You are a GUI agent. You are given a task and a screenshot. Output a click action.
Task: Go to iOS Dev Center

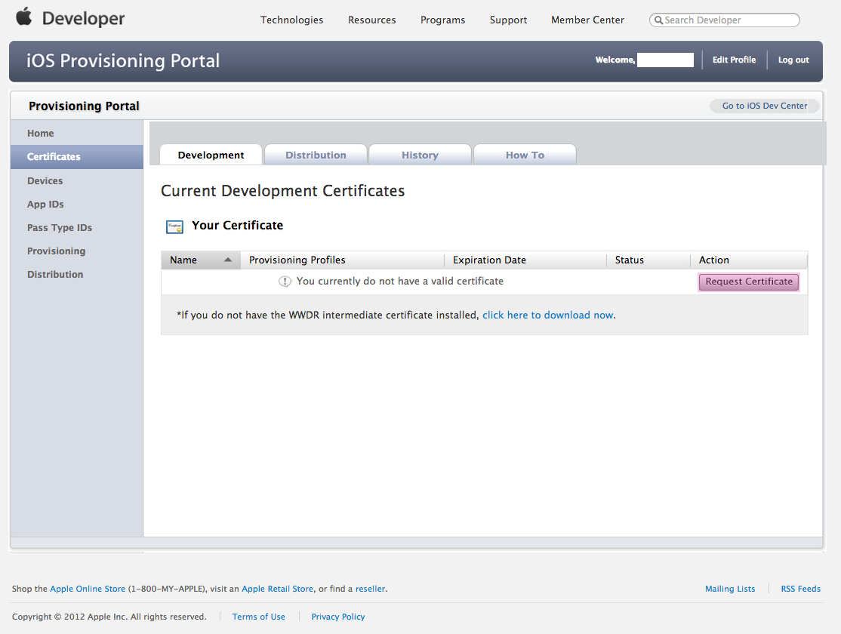(x=764, y=106)
